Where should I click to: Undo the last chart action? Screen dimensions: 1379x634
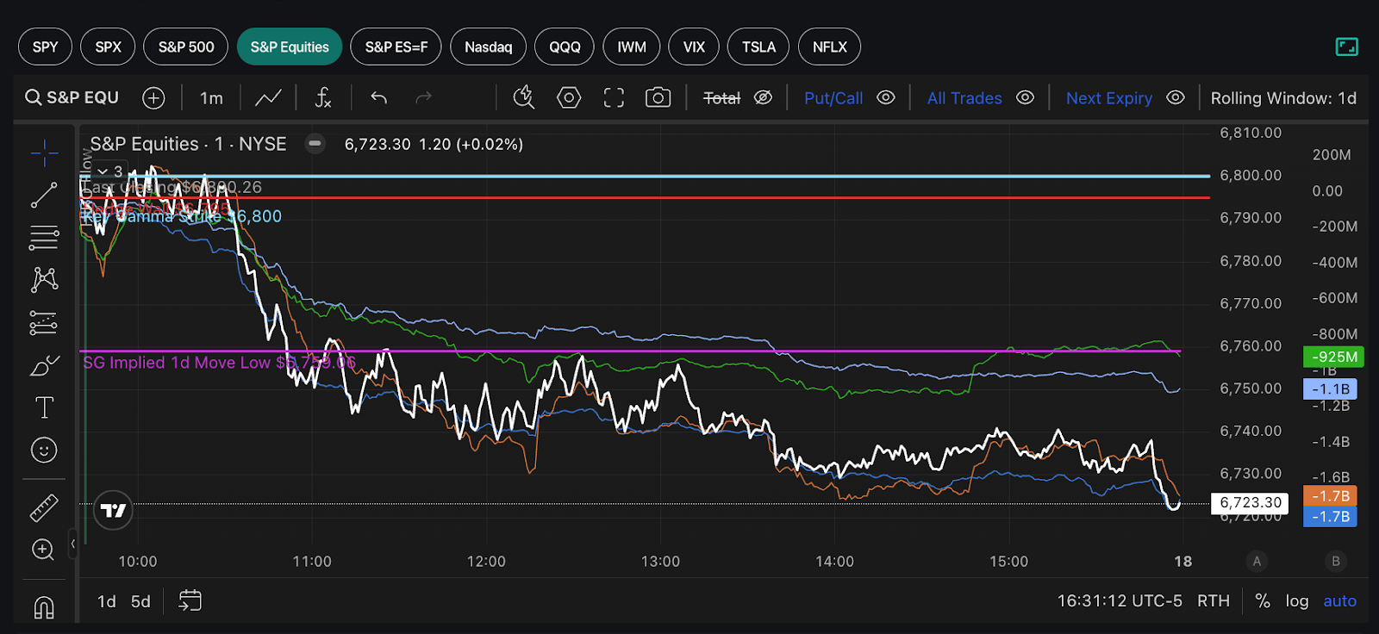(x=378, y=97)
